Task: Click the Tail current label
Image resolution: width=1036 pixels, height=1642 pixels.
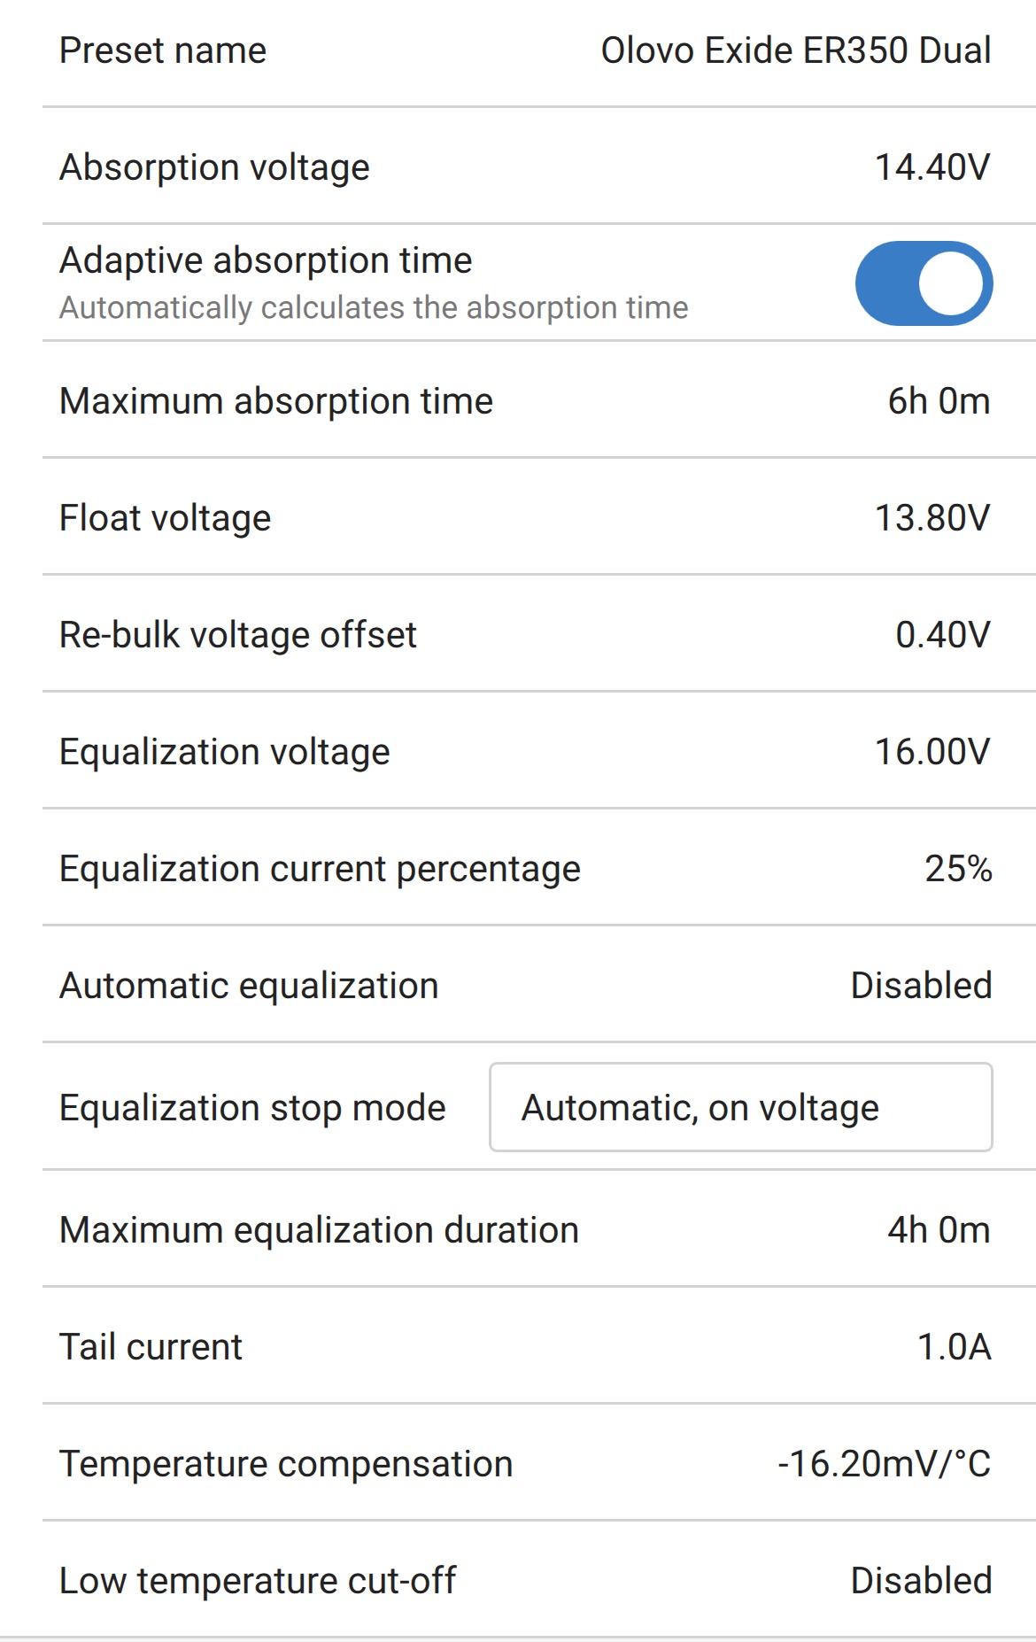Action: click(151, 1347)
